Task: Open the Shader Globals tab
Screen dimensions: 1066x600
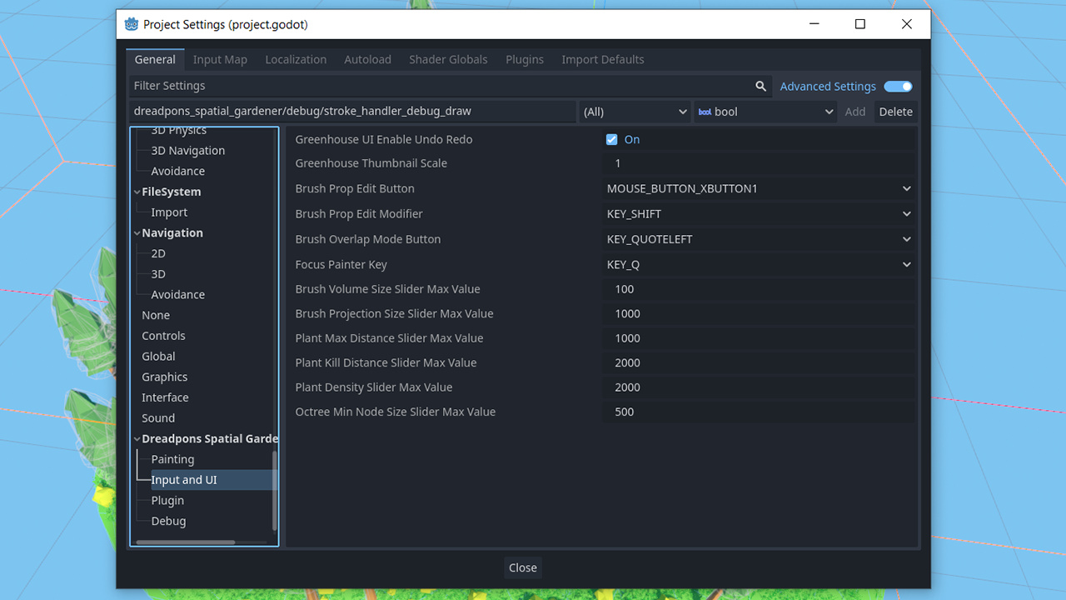Action: point(448,59)
